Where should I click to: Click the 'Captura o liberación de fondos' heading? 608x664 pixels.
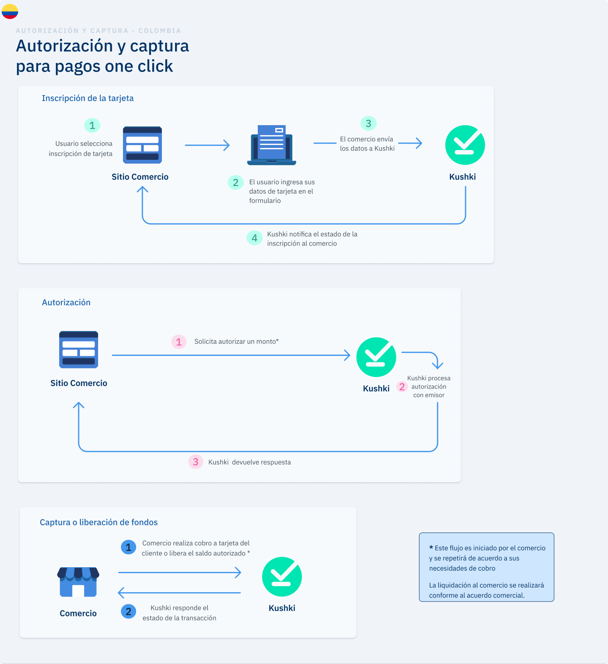pos(99,522)
